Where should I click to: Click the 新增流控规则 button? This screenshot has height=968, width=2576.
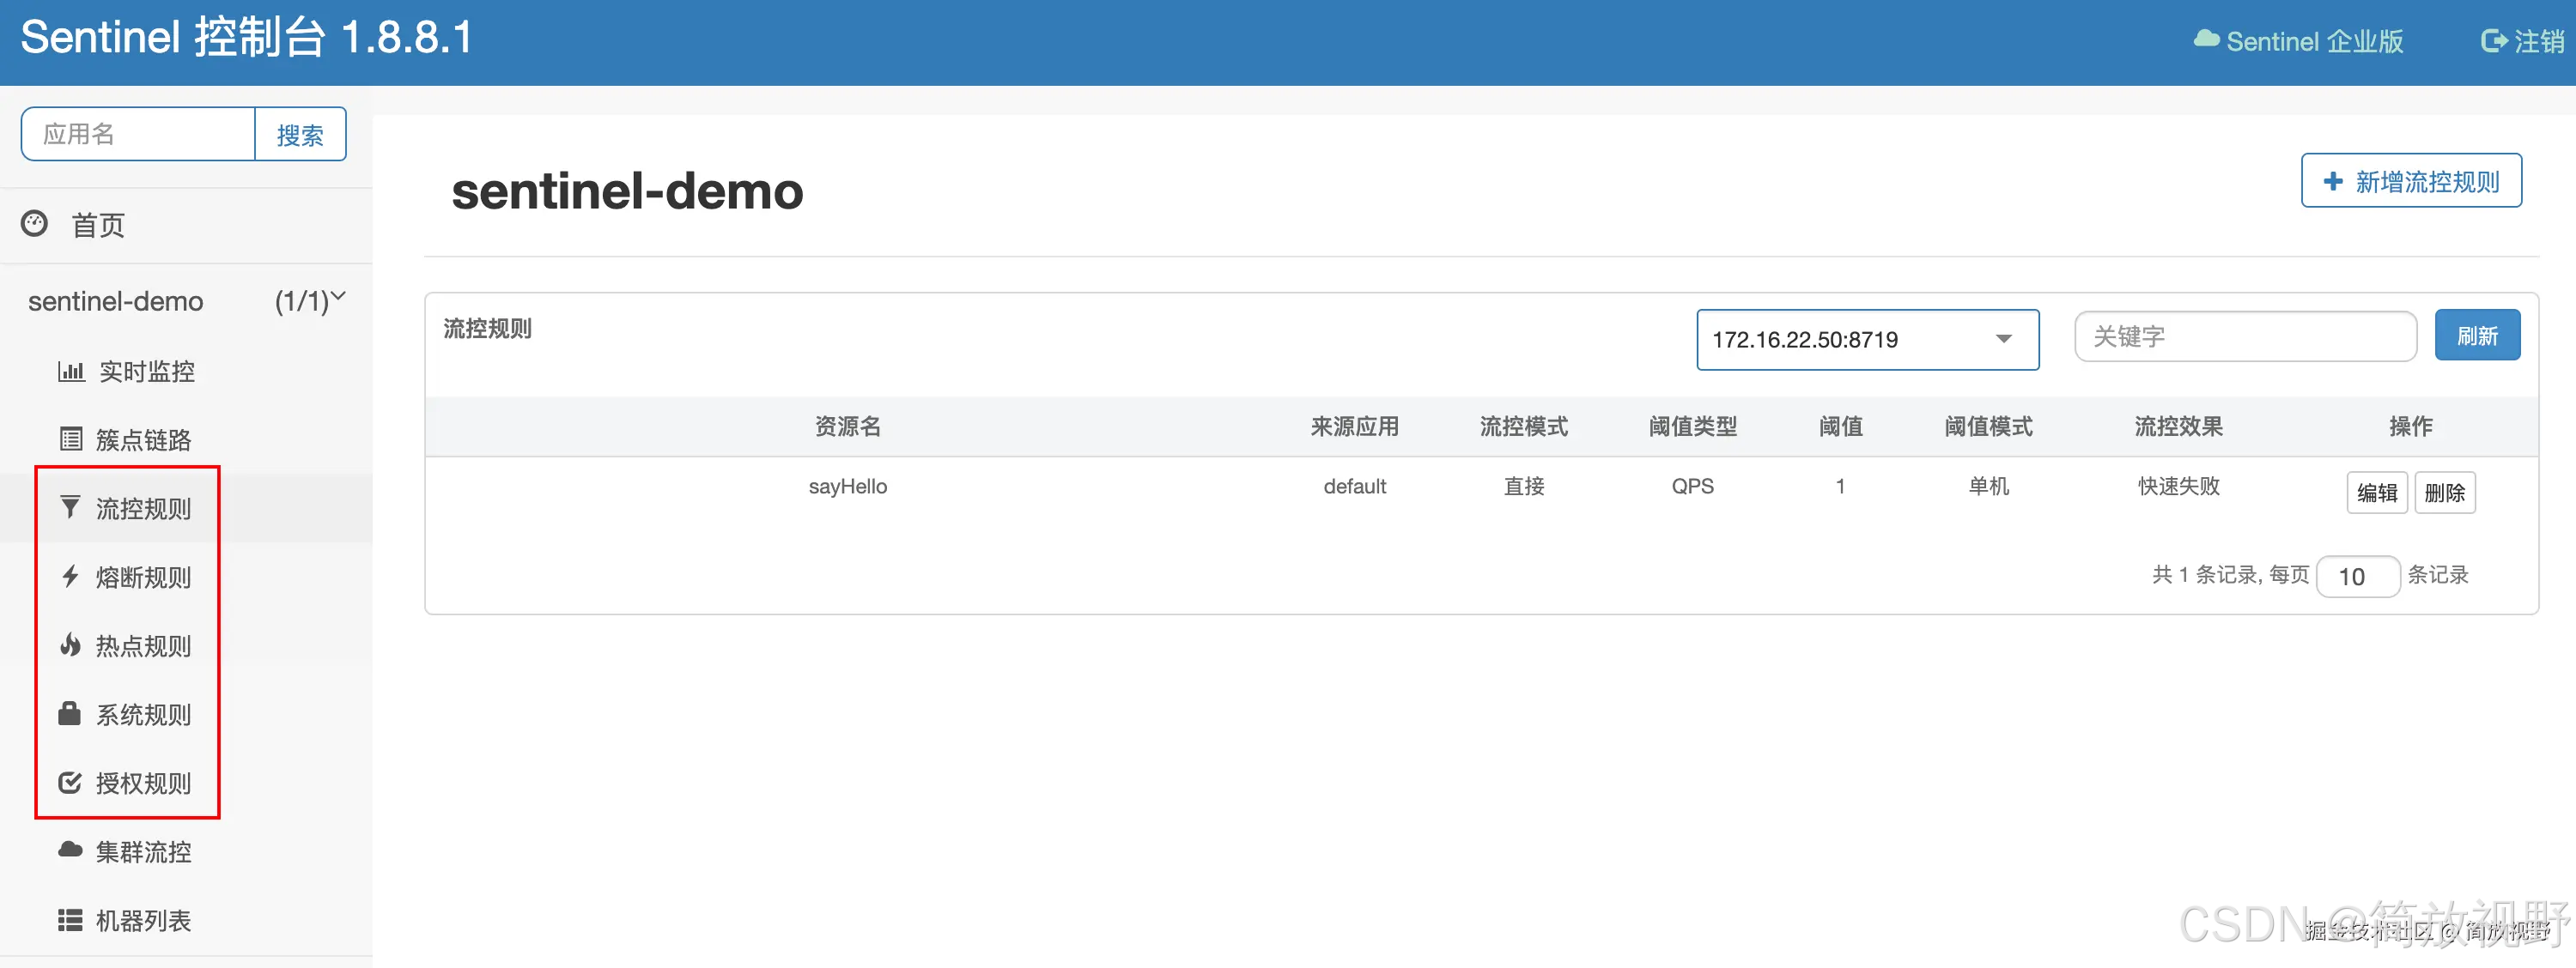pos(2410,181)
